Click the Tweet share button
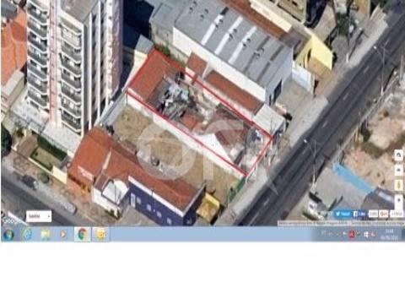 point(343,214)
